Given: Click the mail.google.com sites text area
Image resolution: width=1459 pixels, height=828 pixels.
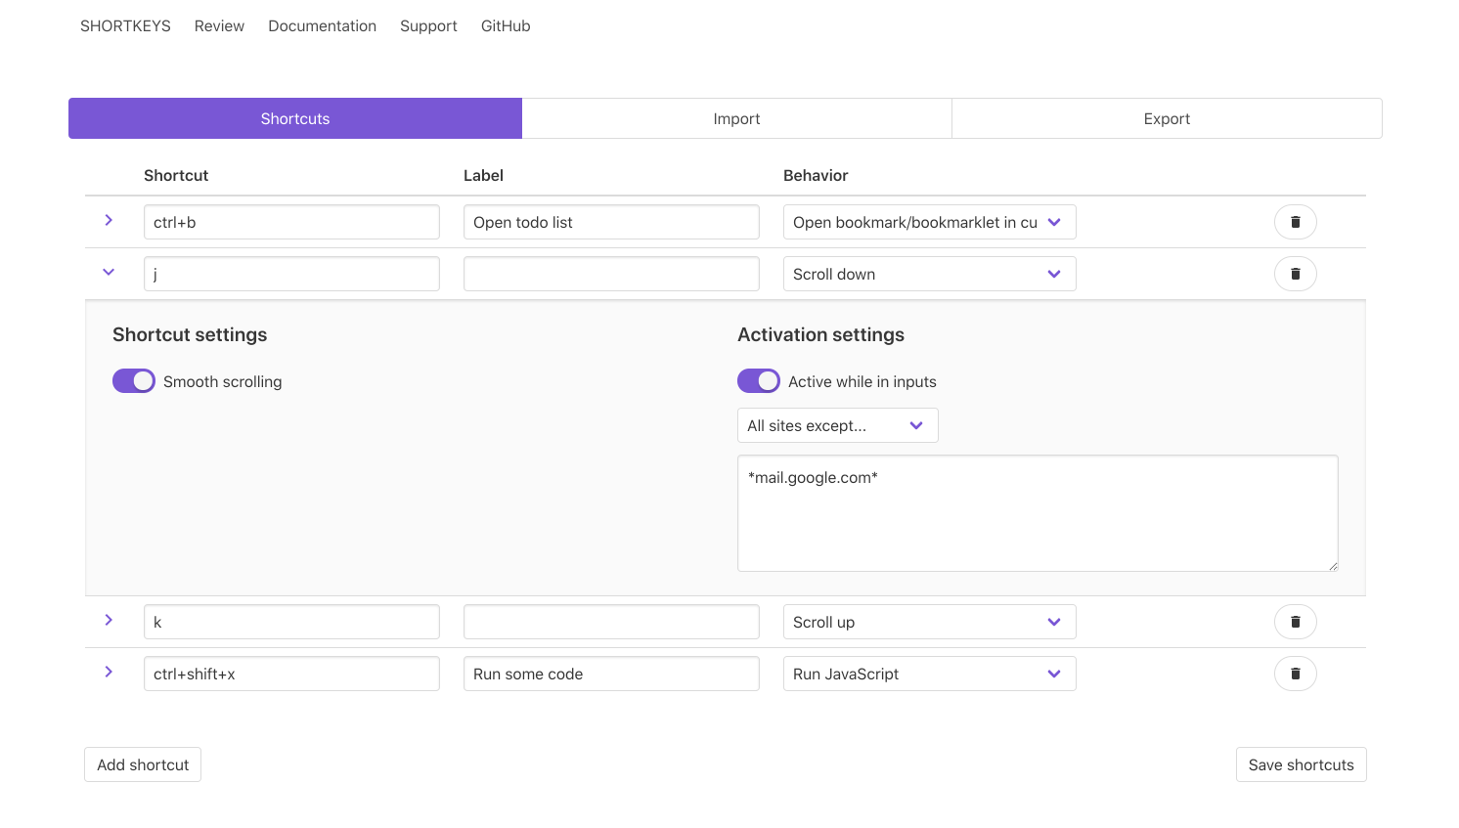Looking at the screenshot, I should [1038, 512].
